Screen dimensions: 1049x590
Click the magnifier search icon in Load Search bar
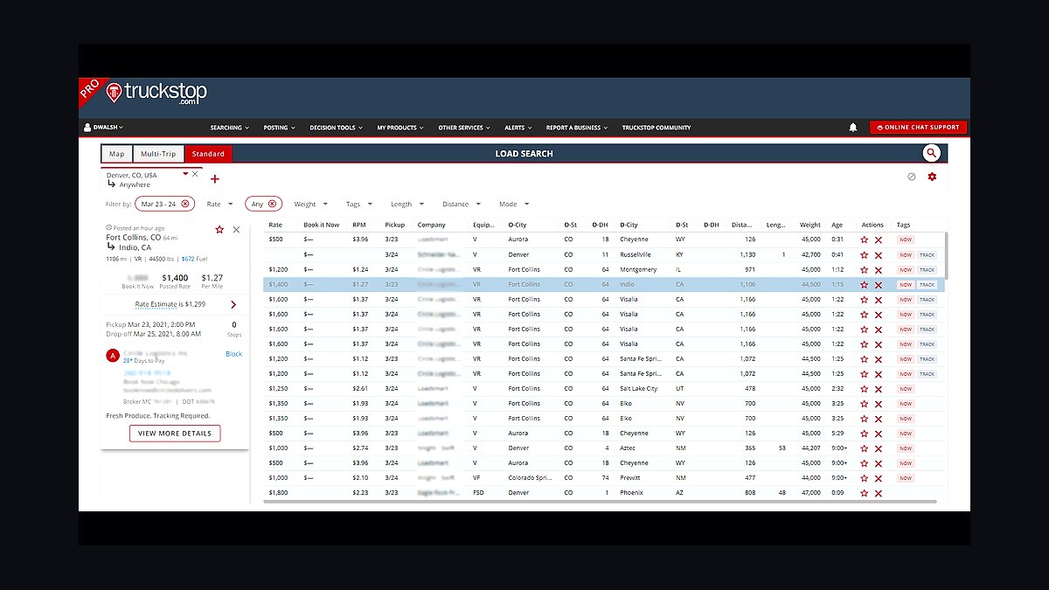tap(932, 153)
